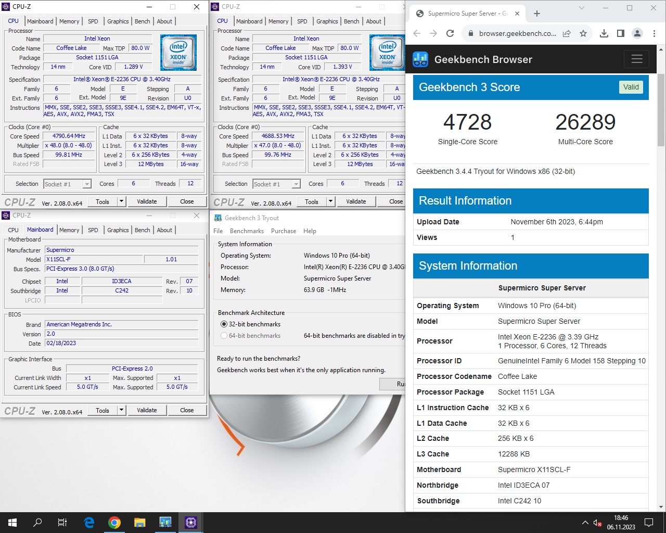666x533 pixels.
Task: Open Chrome downloads icon
Action: point(604,33)
